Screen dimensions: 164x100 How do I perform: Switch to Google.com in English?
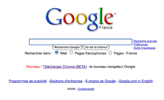pyautogui.click(x=136, y=81)
